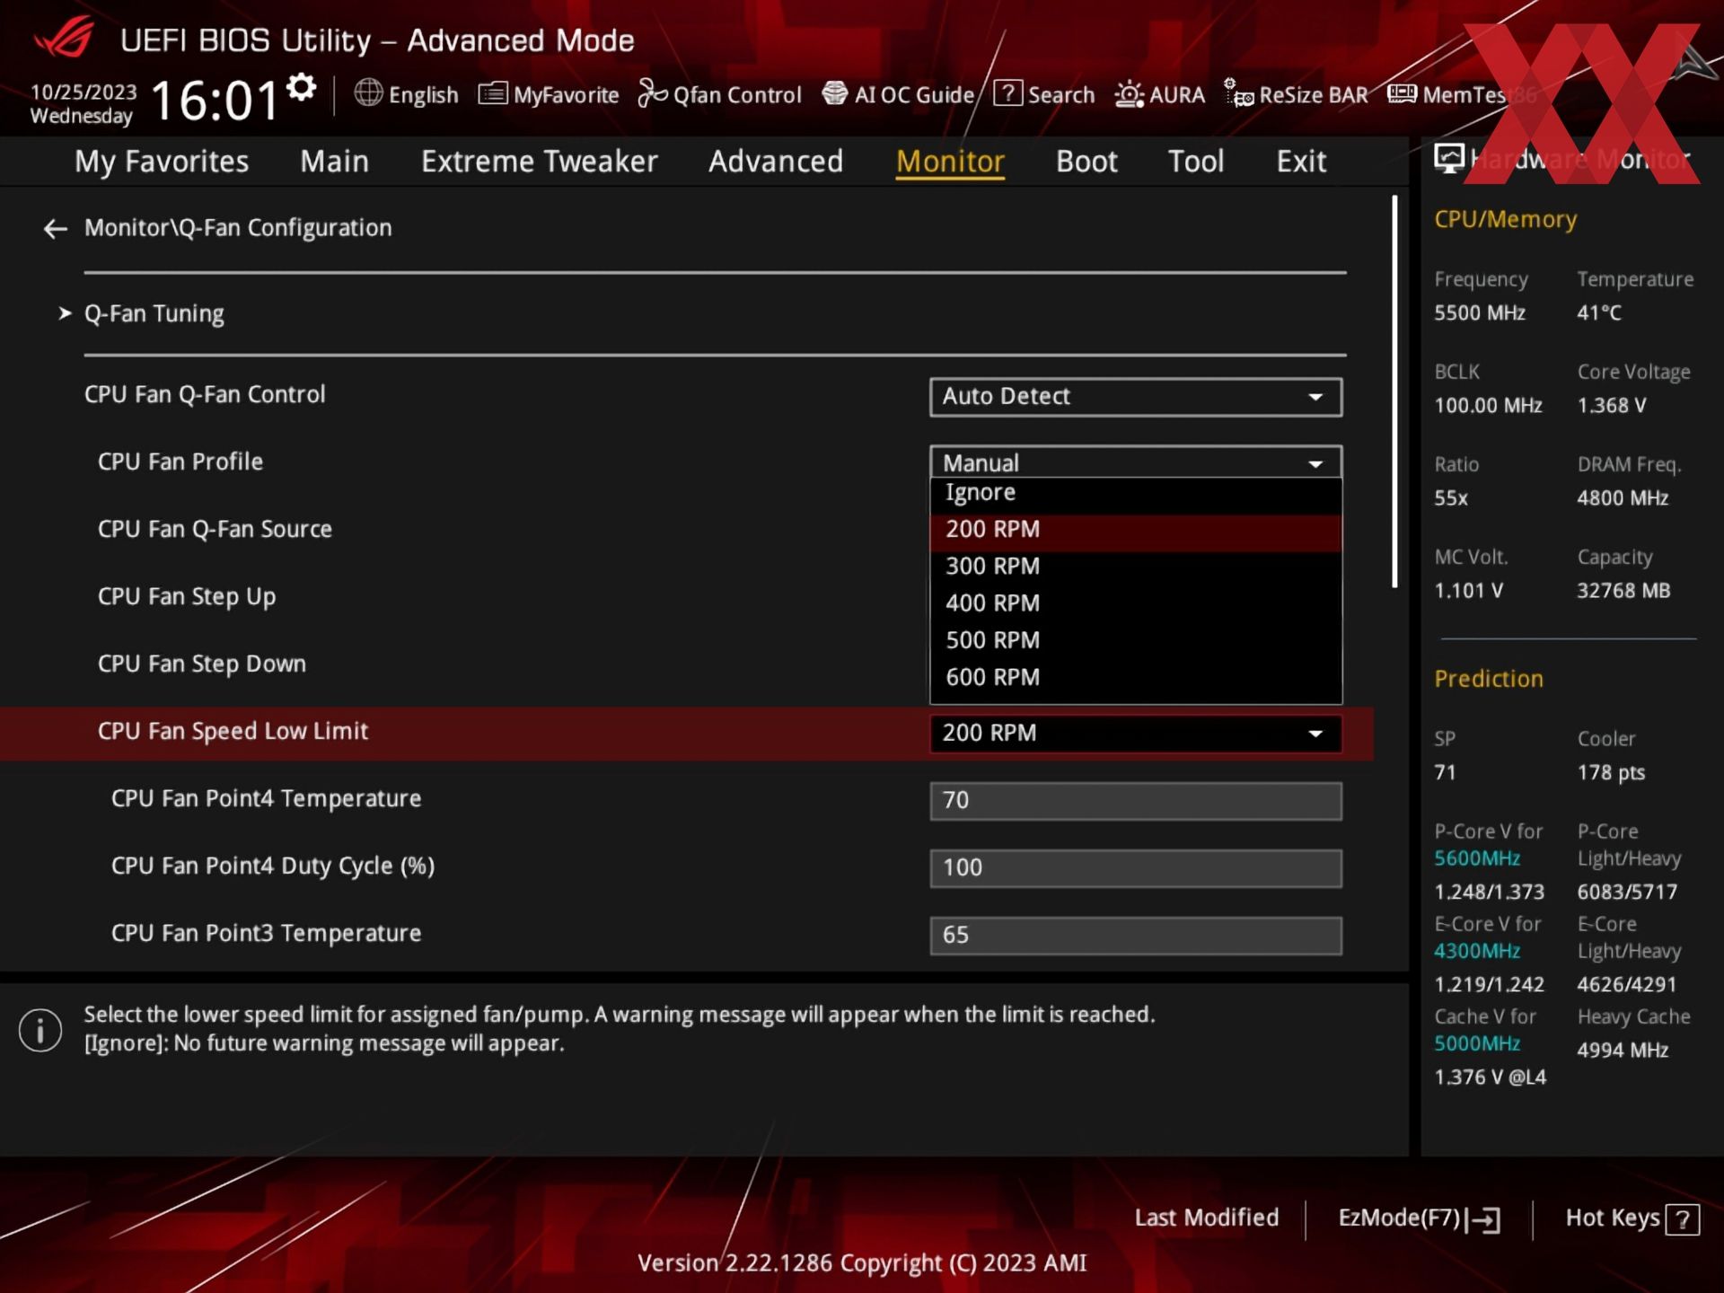The height and width of the screenshot is (1293, 1724).
Task: Select 600 RPM option
Action: [1136, 677]
